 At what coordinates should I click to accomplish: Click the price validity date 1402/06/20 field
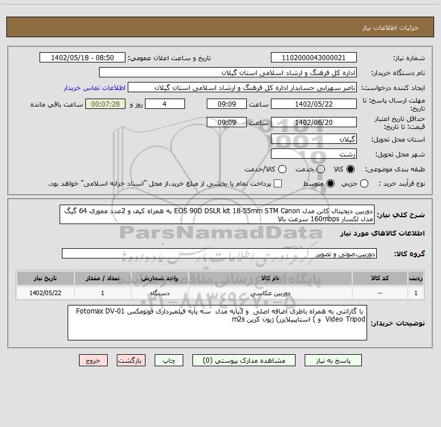click(314, 122)
